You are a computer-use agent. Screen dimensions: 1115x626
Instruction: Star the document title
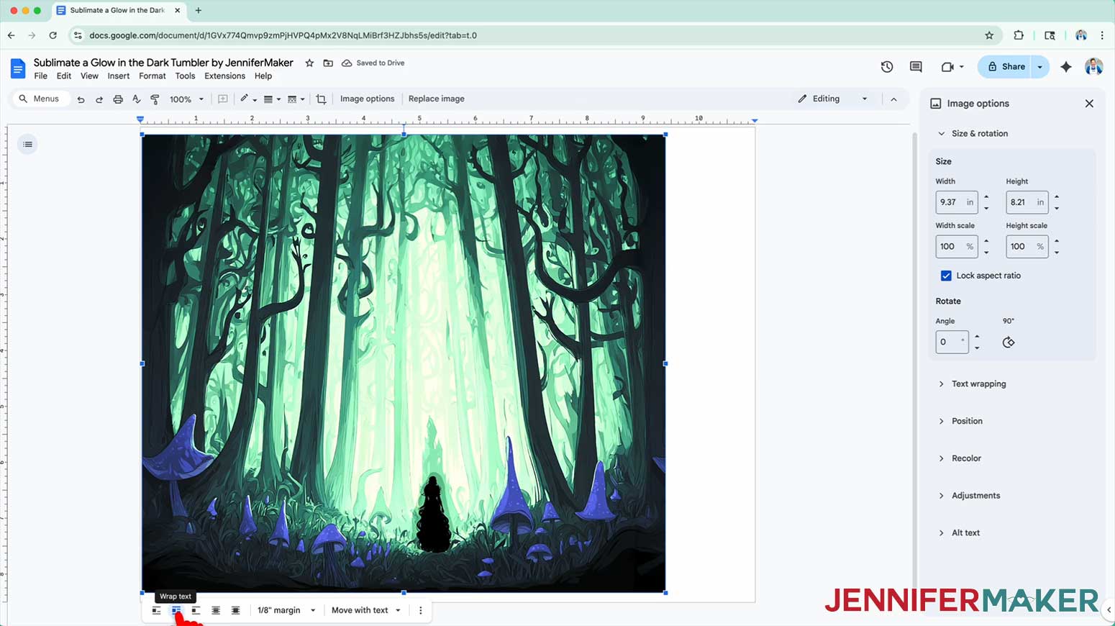point(309,63)
